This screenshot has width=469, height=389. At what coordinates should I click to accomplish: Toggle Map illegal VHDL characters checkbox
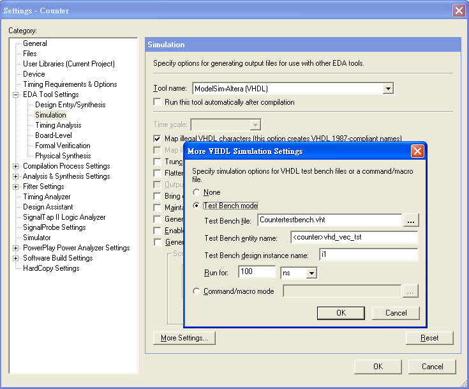[x=158, y=139]
